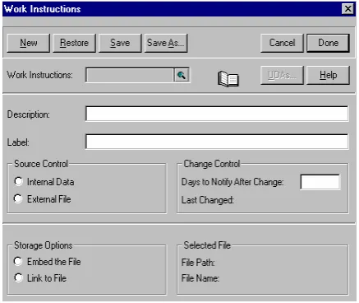Click the File Path label
This screenshot has width=359, height=303.
coord(198,263)
